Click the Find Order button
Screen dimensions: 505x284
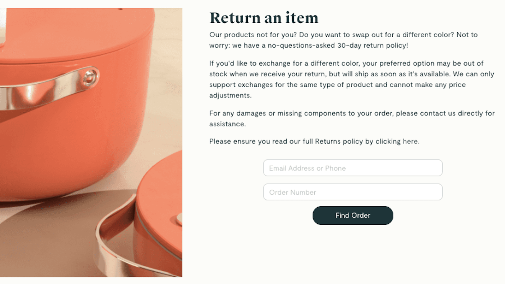tap(353, 216)
